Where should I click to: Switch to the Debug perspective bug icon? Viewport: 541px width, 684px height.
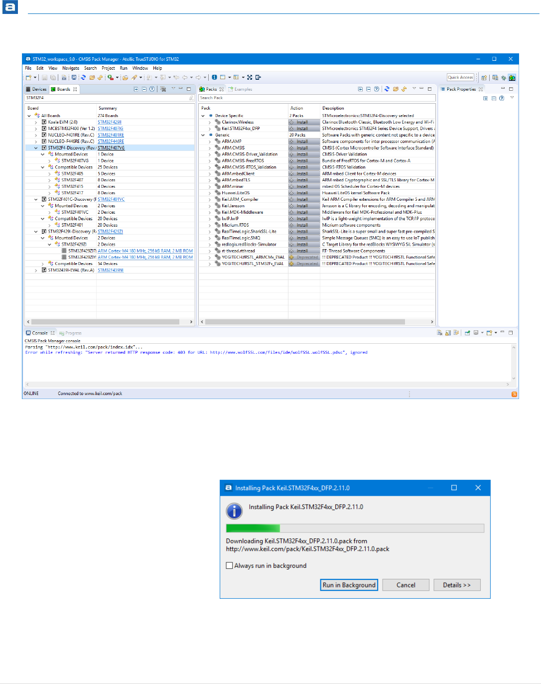point(504,77)
